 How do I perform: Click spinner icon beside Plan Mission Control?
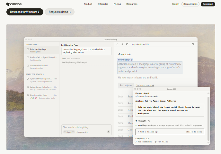28,66
